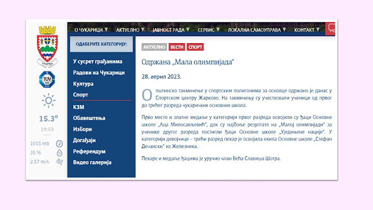Click the Čukarica coat of arms logo
Image resolution: width=373 pixels, height=210 pixels.
(47, 47)
